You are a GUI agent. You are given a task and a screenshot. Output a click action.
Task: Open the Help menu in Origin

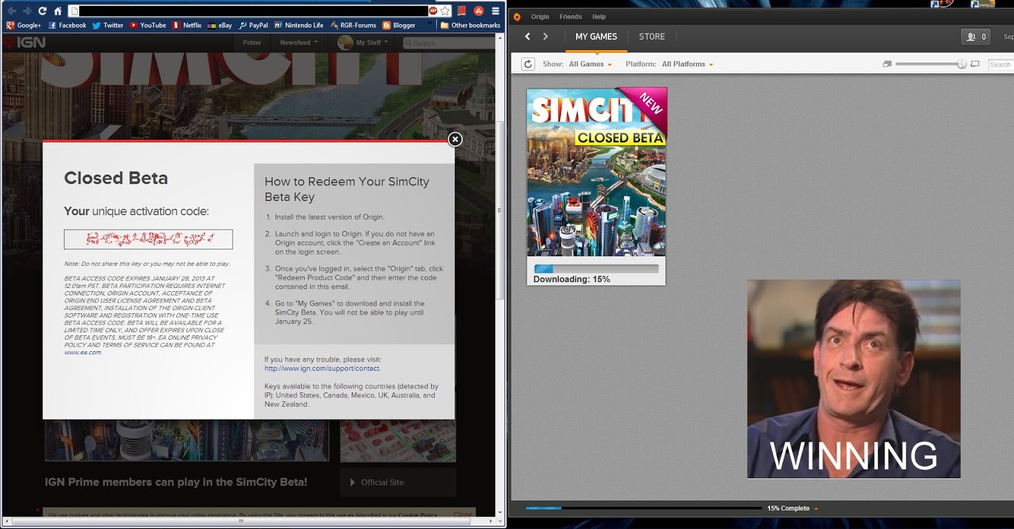599,17
